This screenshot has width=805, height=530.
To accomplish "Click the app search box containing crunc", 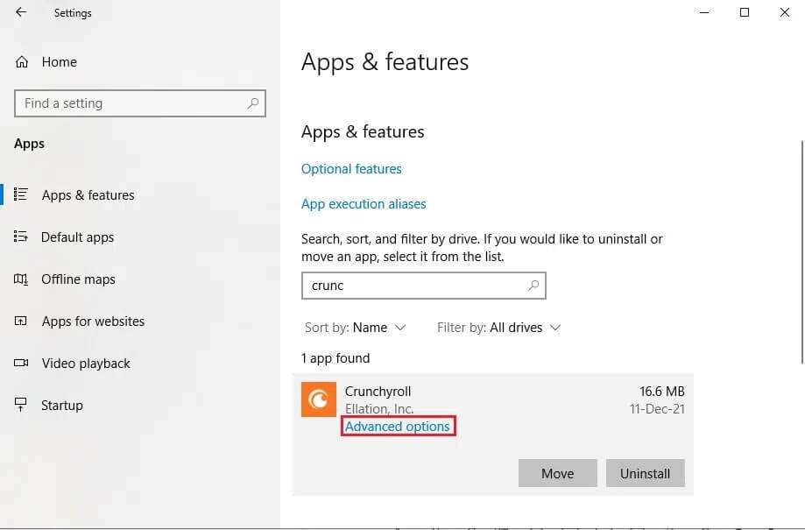I will pos(424,286).
